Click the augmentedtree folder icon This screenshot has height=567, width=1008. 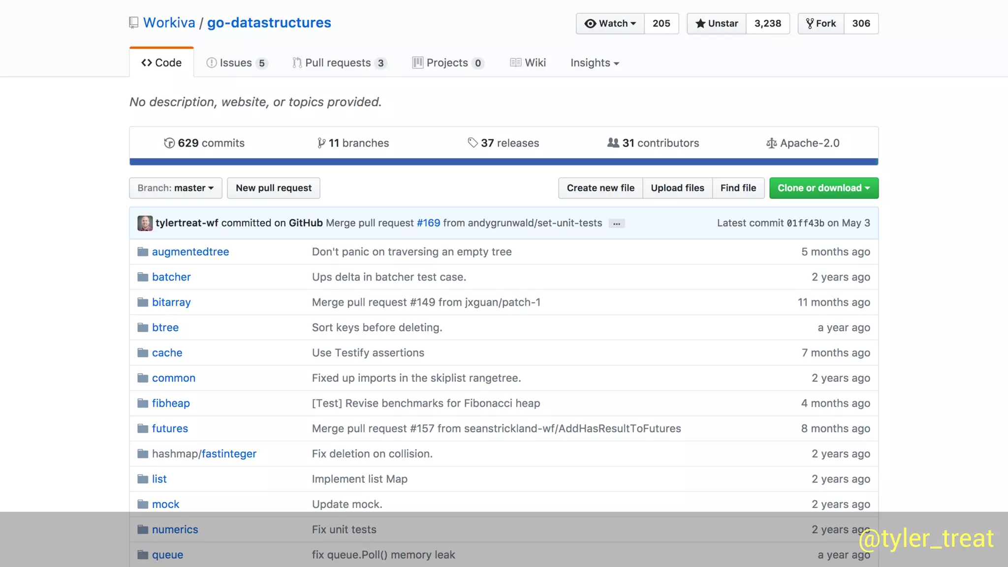[x=143, y=252]
